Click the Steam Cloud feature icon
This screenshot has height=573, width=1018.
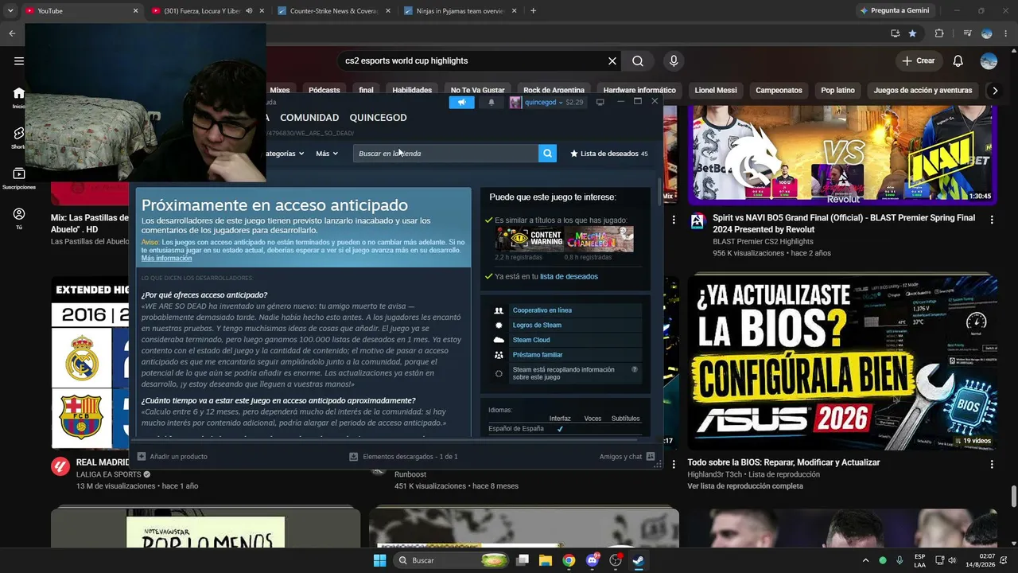pyautogui.click(x=499, y=340)
